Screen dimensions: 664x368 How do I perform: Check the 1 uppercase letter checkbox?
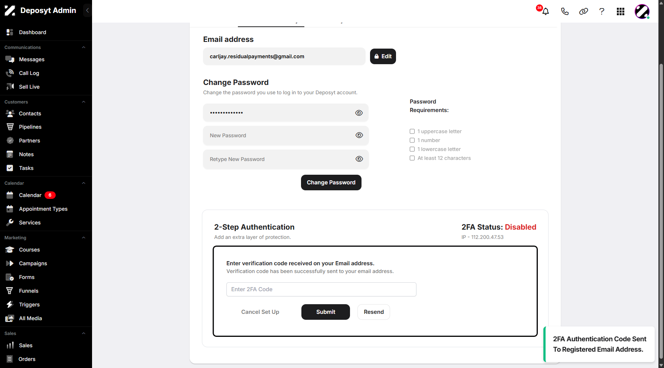[x=412, y=131]
